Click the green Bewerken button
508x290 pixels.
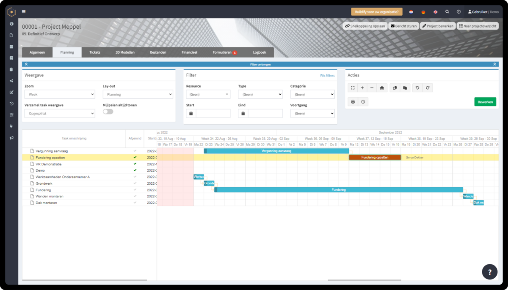tap(485, 101)
